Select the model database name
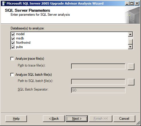Screen dimensions: 141x126 tap(20, 34)
